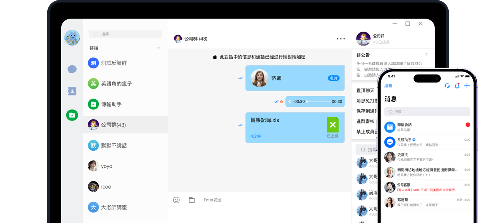Image resolution: width=496 pixels, height=223 pixels.
Task: Click the 置頂聊天 setting row
Action: click(x=366, y=90)
